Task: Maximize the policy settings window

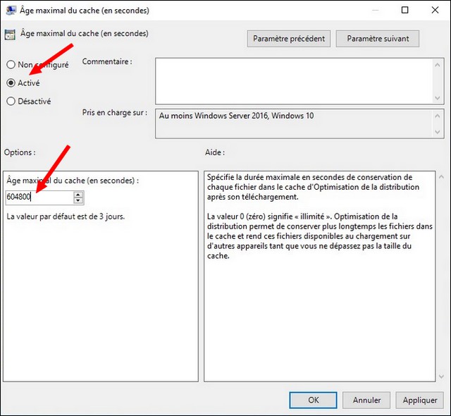Action: pyautogui.click(x=404, y=11)
